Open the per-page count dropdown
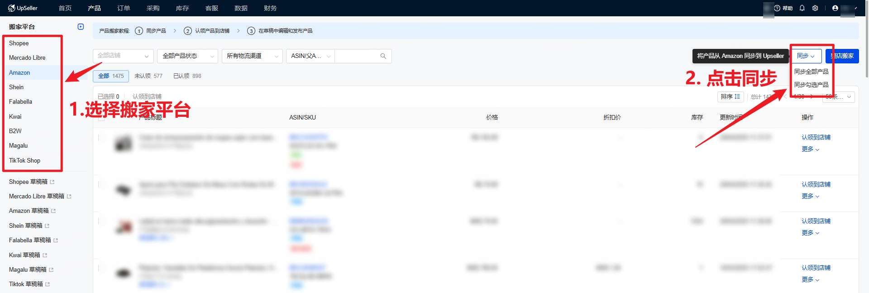This screenshot has height=293, width=869. coord(839,97)
